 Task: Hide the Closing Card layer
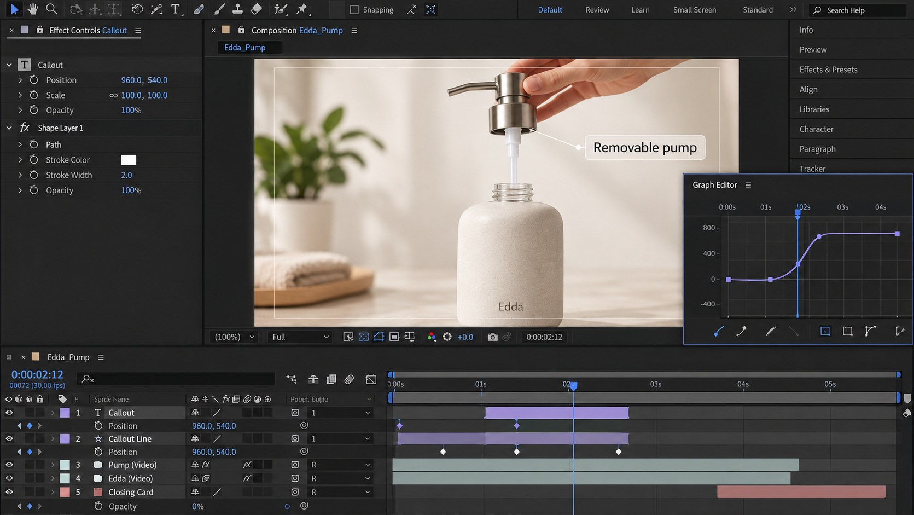tap(9, 492)
